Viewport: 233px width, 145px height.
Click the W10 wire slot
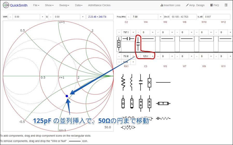206,39
